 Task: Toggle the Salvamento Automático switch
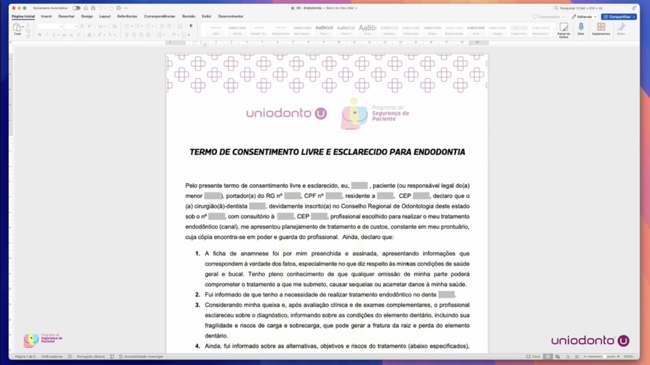77,8
